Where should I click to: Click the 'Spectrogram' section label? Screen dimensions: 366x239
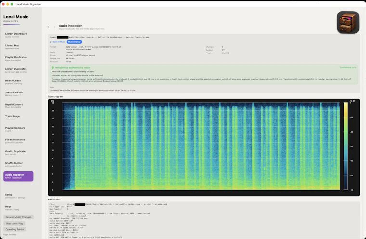point(55,96)
